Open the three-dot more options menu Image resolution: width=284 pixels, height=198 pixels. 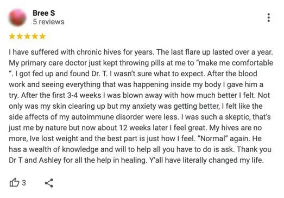coord(269,17)
